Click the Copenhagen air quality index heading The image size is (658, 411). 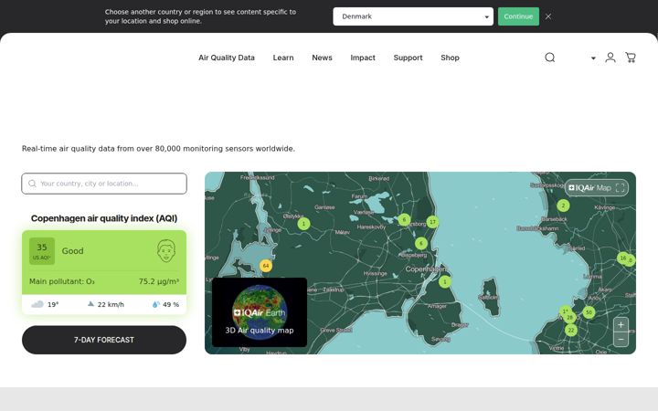[x=104, y=218]
